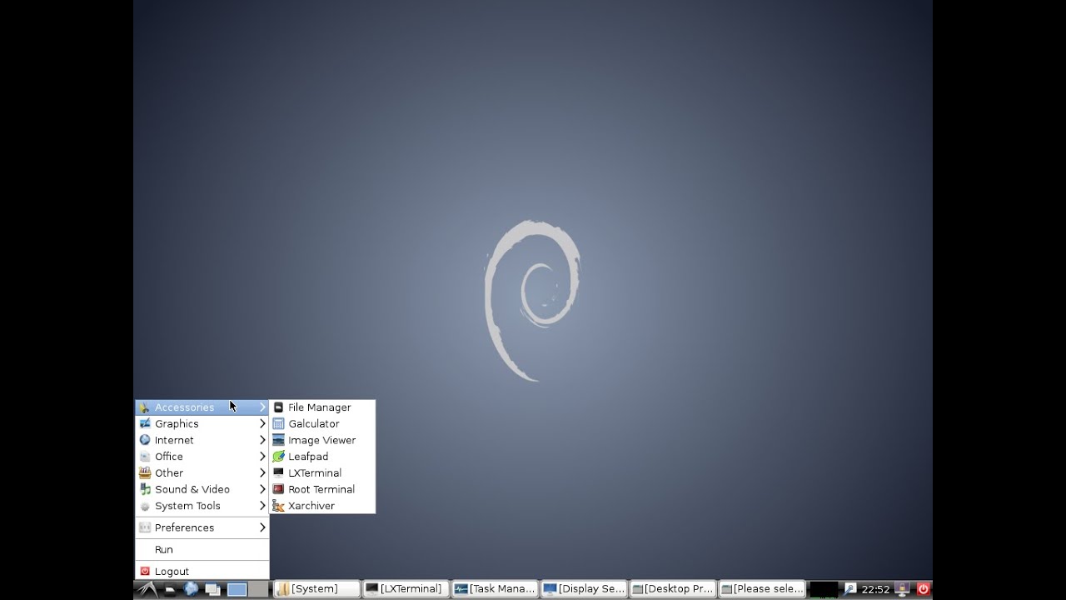Image resolution: width=1066 pixels, height=600 pixels.
Task: Open the Xarchiver archive tool
Action: [321, 506]
